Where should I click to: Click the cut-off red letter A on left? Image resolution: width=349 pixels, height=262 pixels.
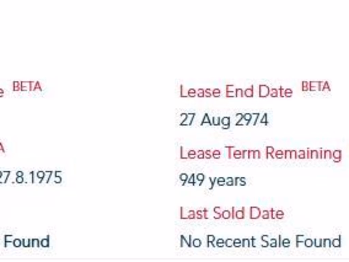click(x=2, y=148)
